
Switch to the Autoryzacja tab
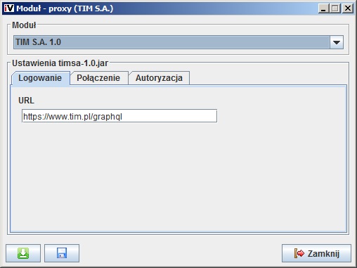pyautogui.click(x=159, y=78)
